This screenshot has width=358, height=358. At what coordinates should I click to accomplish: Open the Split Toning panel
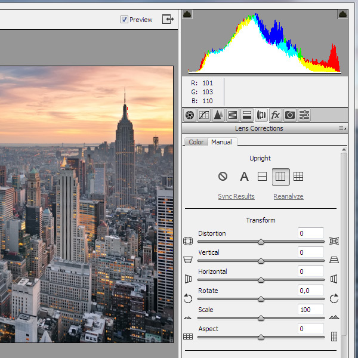point(247,115)
